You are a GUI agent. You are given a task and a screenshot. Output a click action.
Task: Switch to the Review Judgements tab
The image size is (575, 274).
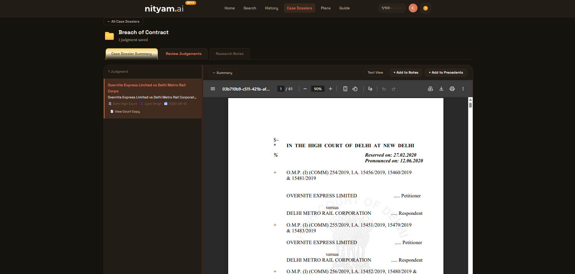pos(184,54)
